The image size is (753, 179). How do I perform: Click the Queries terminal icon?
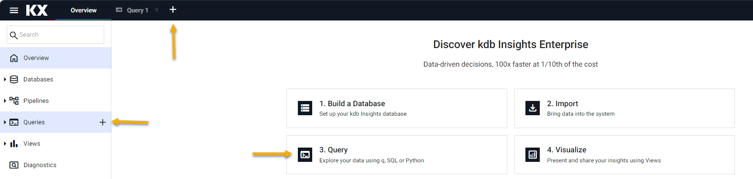click(x=14, y=122)
